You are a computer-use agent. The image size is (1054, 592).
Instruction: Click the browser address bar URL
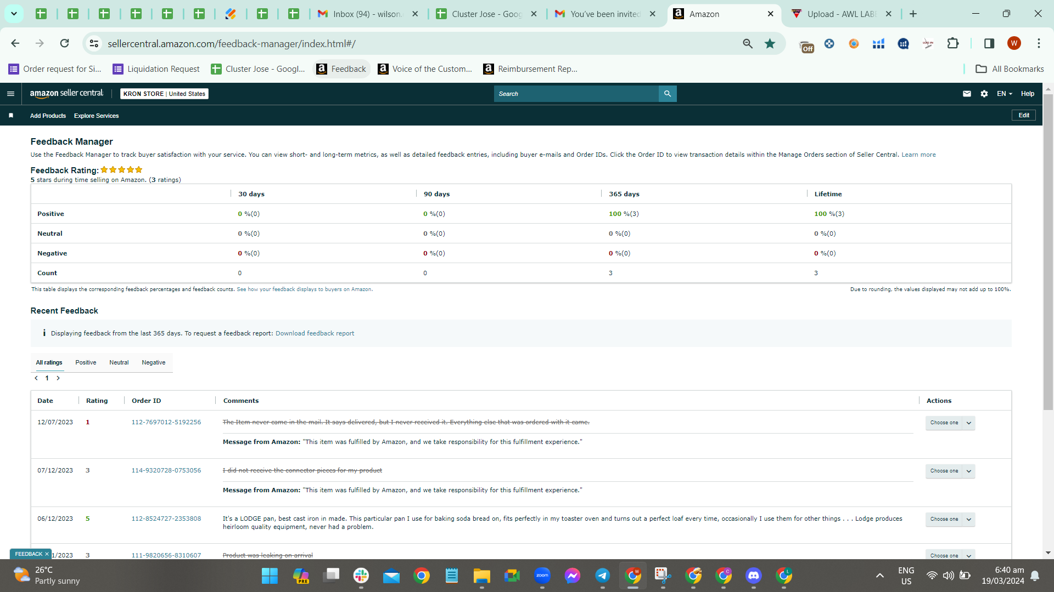[232, 43]
